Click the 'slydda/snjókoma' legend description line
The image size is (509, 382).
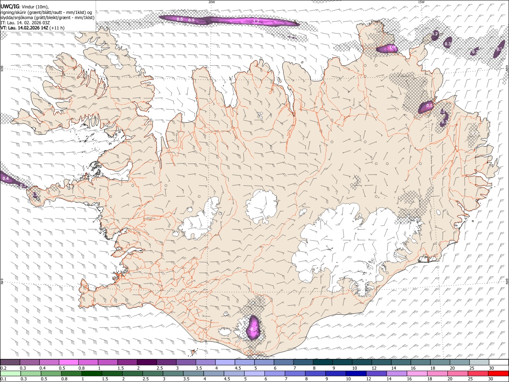coord(47,18)
